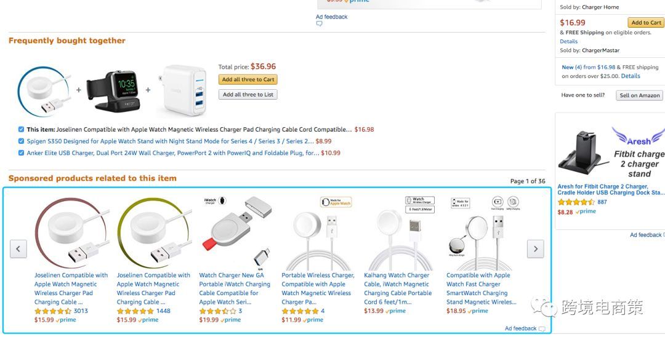Toggle the Anker Elite USB Charger checkbox

[x=22, y=153]
